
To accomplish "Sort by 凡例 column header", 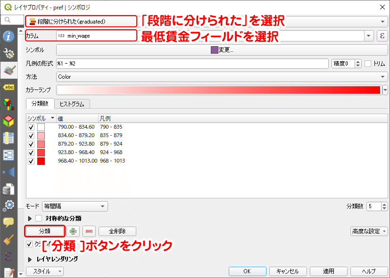I will point(243,118).
